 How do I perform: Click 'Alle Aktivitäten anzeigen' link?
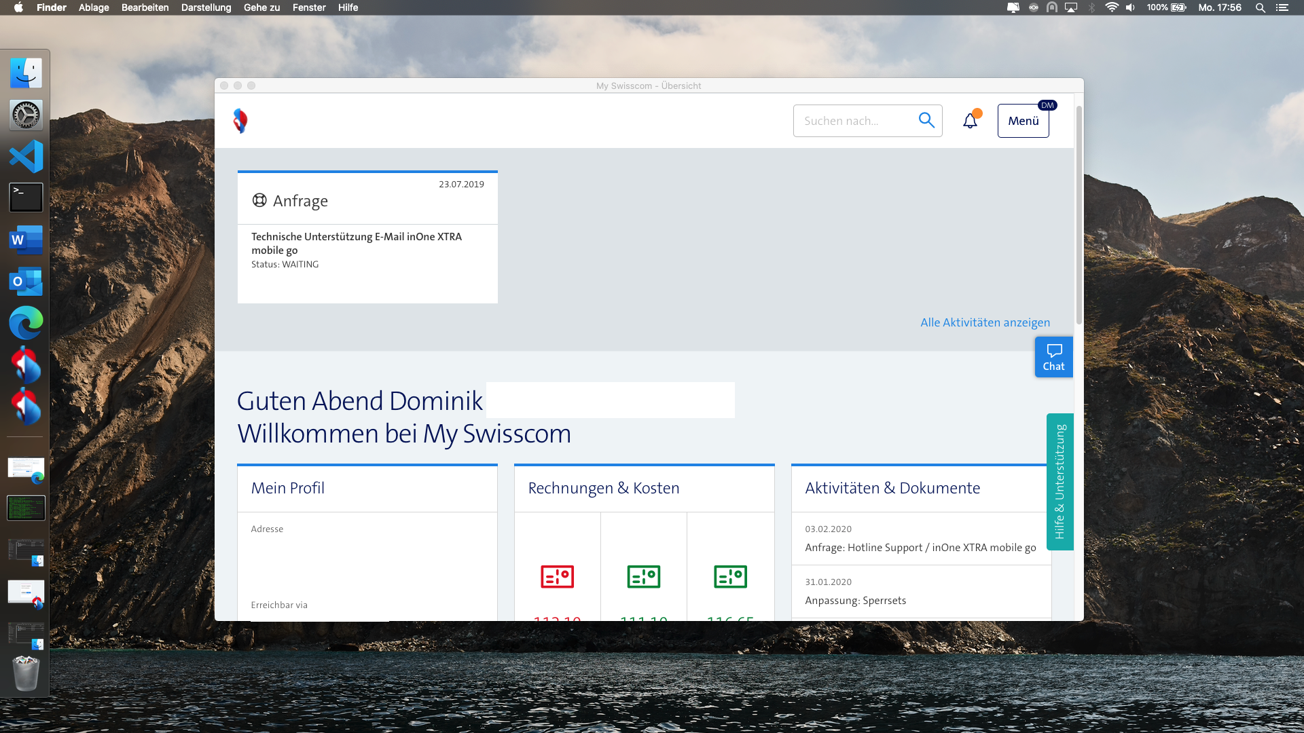point(985,322)
